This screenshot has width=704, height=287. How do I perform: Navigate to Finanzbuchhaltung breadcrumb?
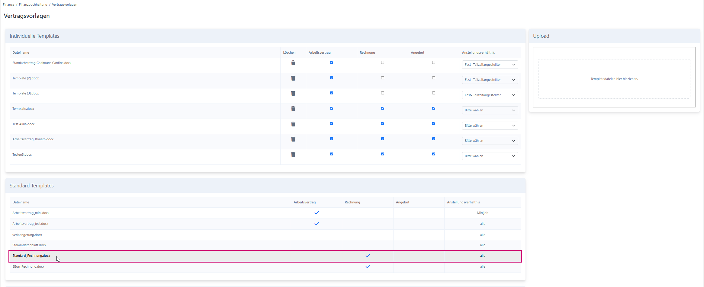point(33,5)
